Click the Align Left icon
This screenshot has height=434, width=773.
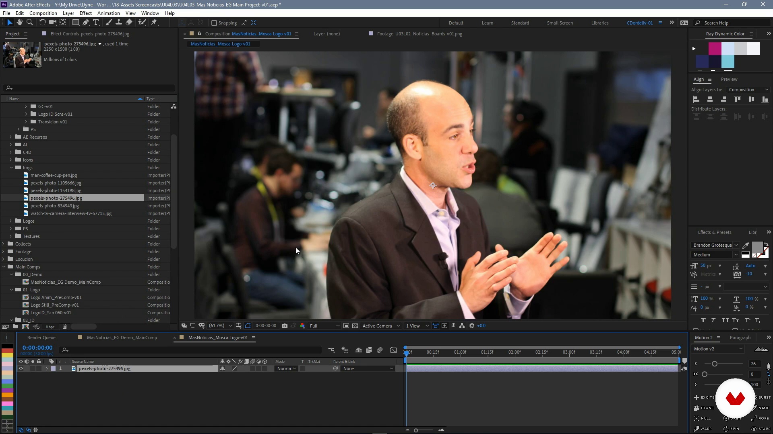coord(696,99)
